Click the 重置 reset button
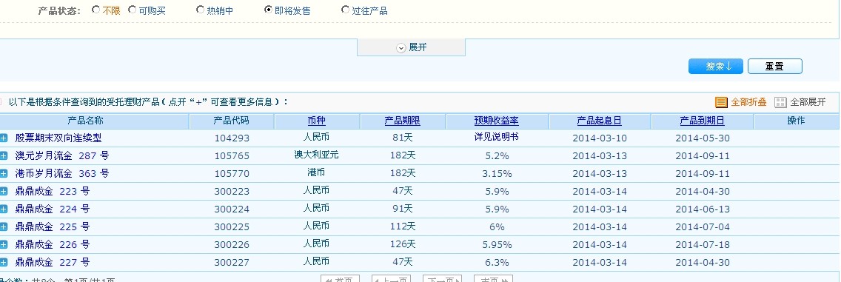841x282 pixels. [x=774, y=67]
